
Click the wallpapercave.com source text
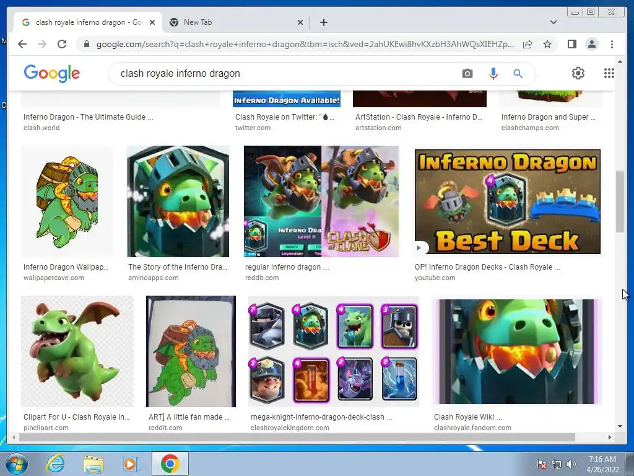[54, 278]
